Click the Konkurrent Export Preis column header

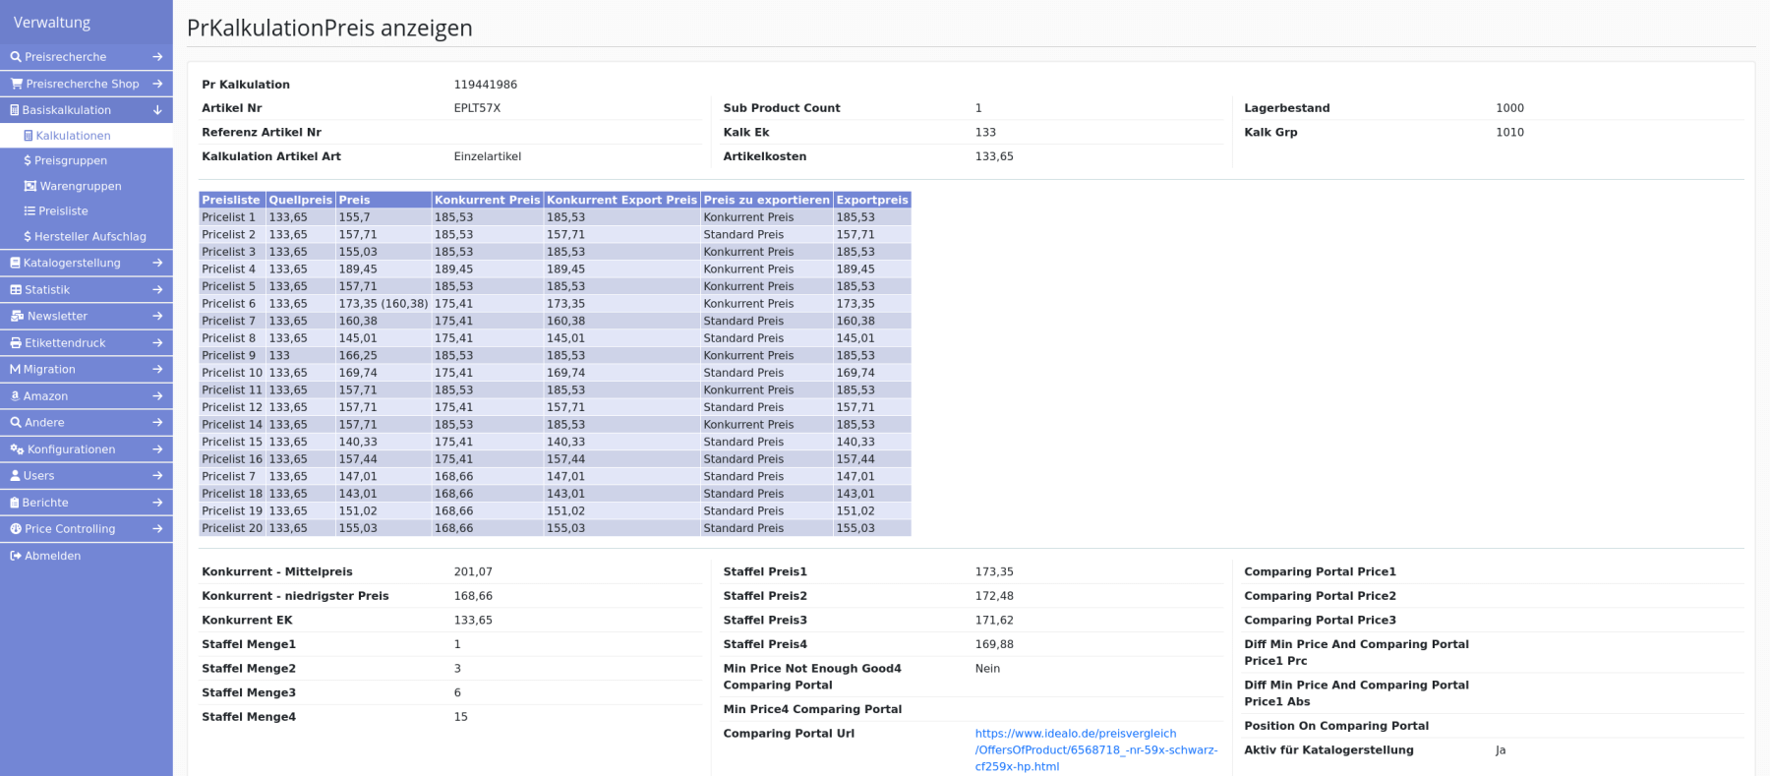621,200
